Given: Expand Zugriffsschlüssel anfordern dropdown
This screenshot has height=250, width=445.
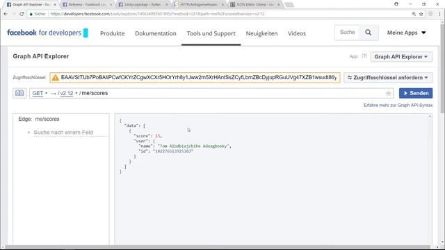Looking at the screenshot, I should [x=388, y=78].
